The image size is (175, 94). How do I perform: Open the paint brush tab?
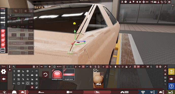click(69, 92)
